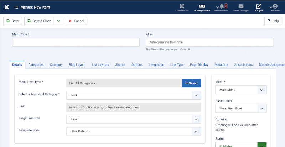
Task: Switch to the Integration tab
Action: pos(156,65)
